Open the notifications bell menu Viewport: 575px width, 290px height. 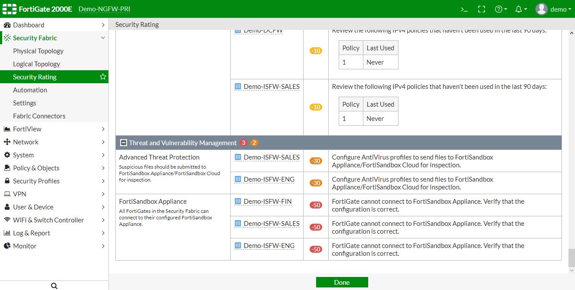(521, 9)
